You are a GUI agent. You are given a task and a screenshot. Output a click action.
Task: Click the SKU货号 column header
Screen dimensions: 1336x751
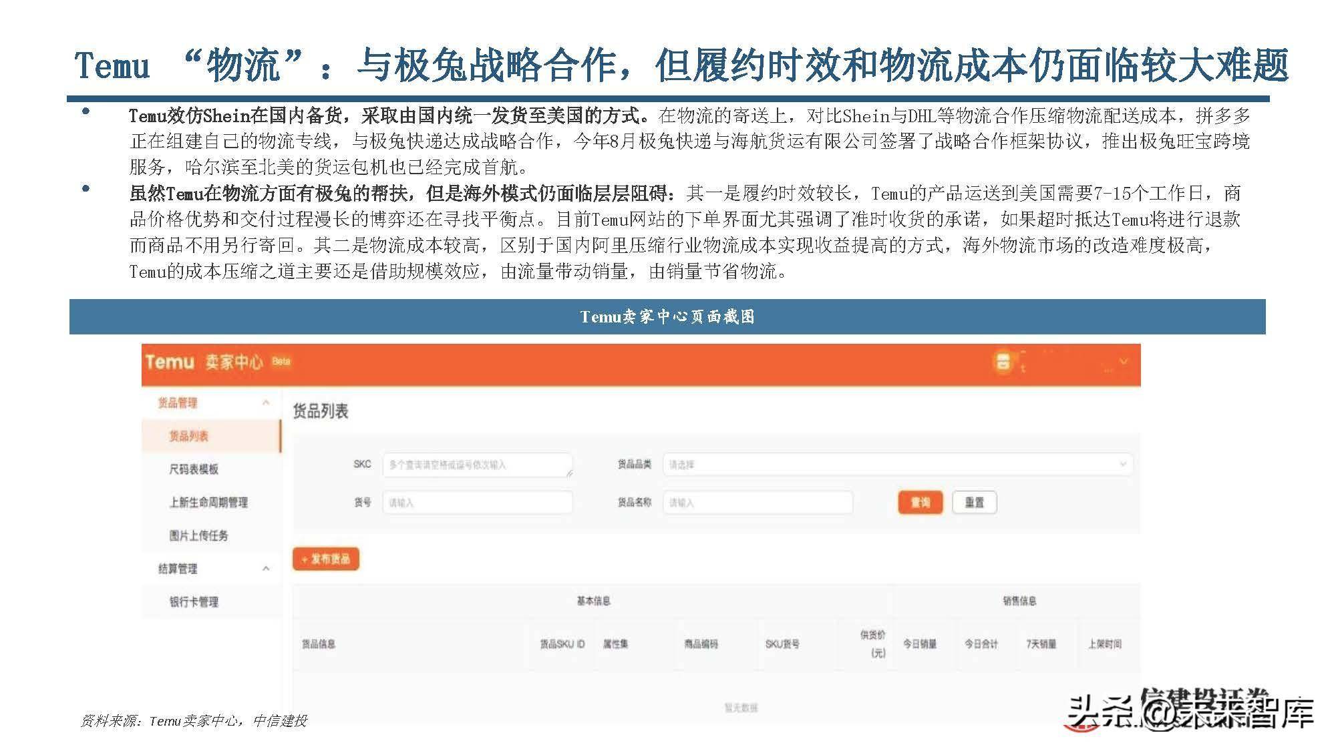point(782,644)
